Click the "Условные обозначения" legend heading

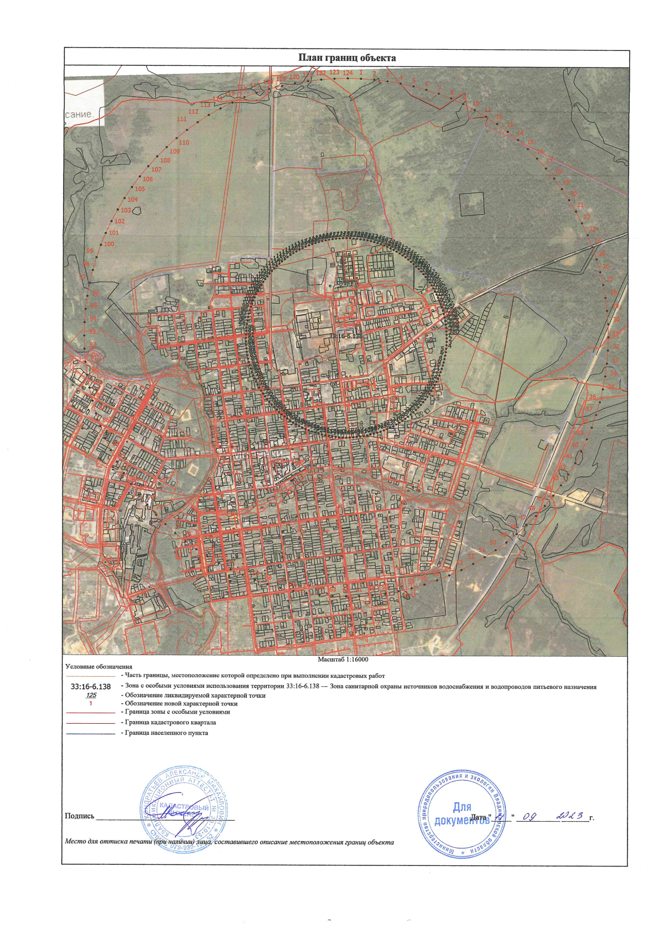pyautogui.click(x=98, y=667)
